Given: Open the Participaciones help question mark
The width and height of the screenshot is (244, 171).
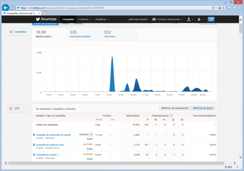Looking at the screenshot, I should pos(171,115).
